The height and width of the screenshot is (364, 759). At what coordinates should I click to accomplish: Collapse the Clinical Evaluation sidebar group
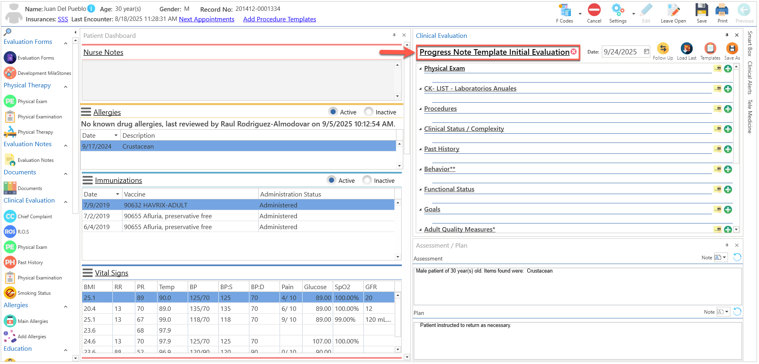[66, 202]
